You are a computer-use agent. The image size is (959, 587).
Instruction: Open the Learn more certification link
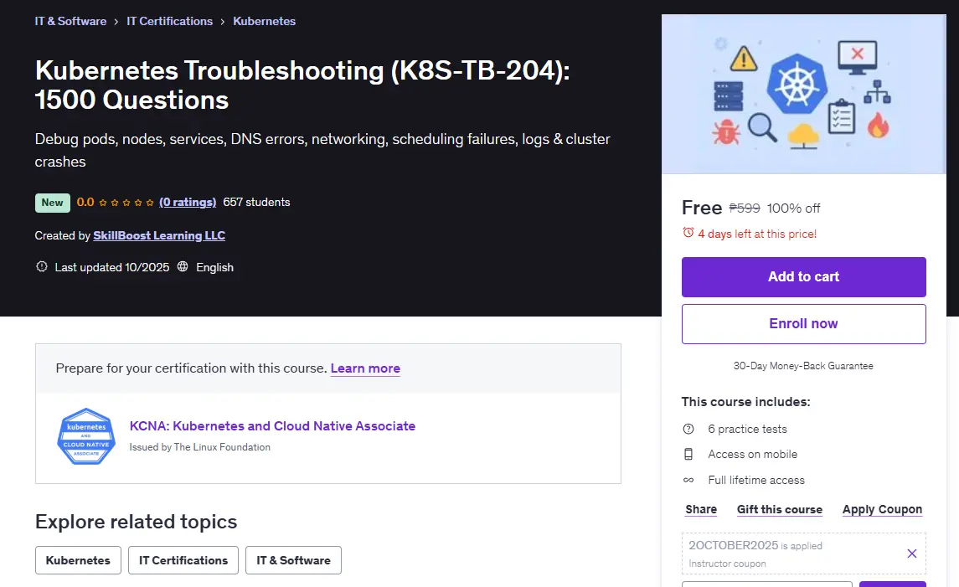tap(365, 368)
